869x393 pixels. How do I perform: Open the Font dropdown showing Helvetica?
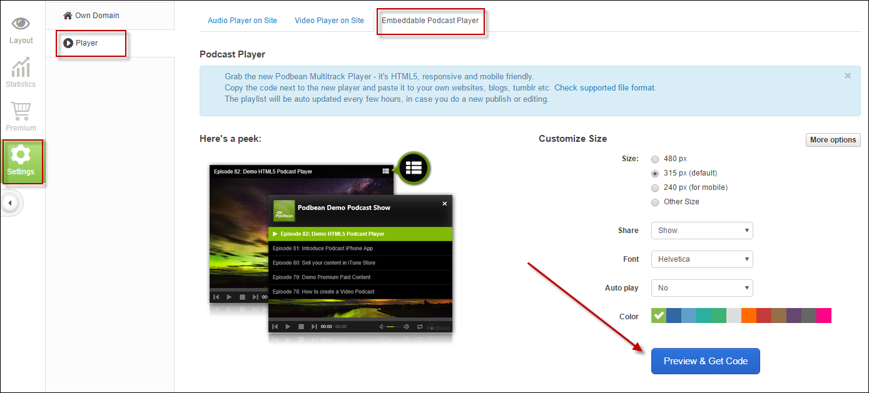coord(702,259)
